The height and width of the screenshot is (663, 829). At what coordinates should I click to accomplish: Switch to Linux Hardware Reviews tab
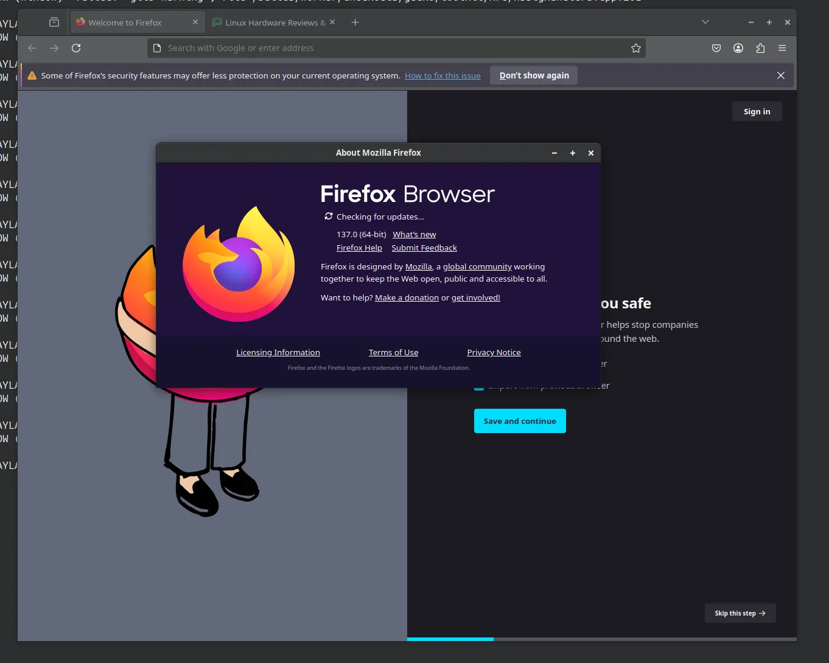[x=271, y=23]
